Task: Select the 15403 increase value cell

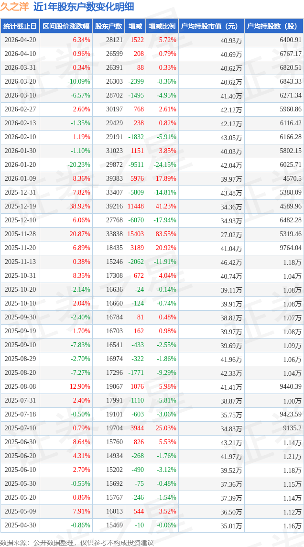Action: pos(136,234)
